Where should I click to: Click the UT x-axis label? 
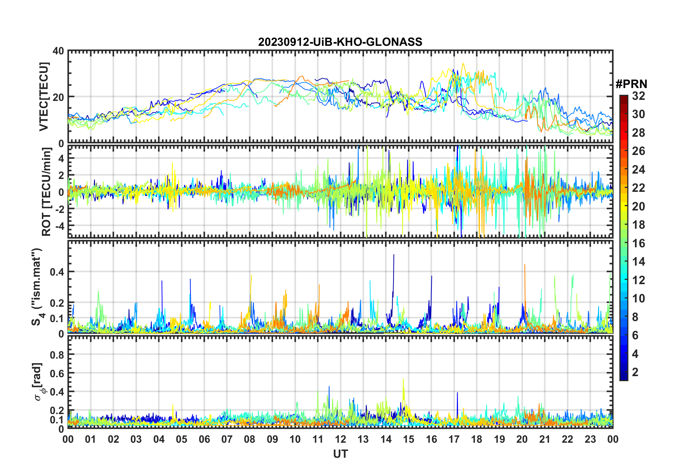[x=340, y=454]
